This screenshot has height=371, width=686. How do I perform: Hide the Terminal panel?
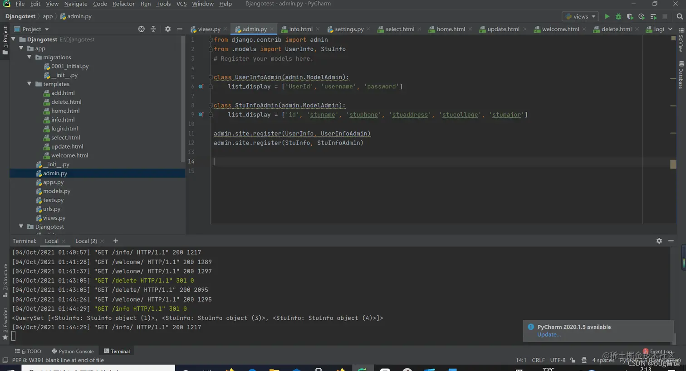point(671,241)
